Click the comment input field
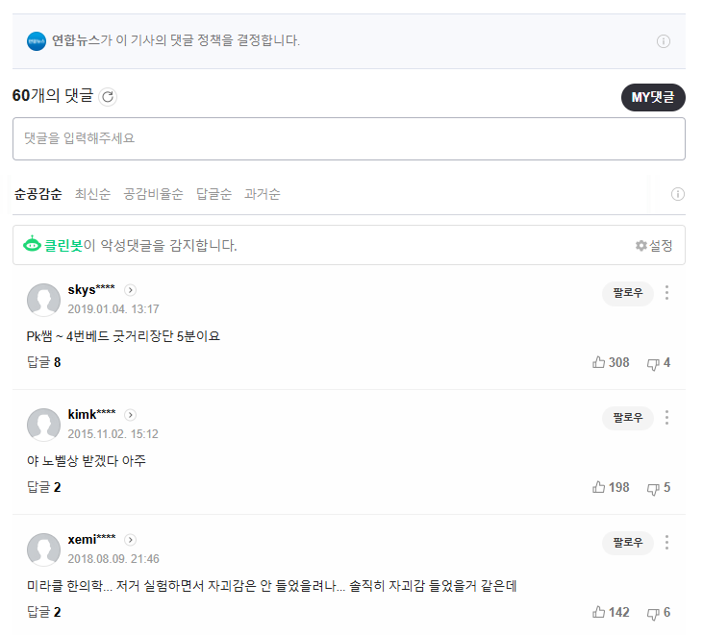The width and height of the screenshot is (703, 635). (348, 138)
